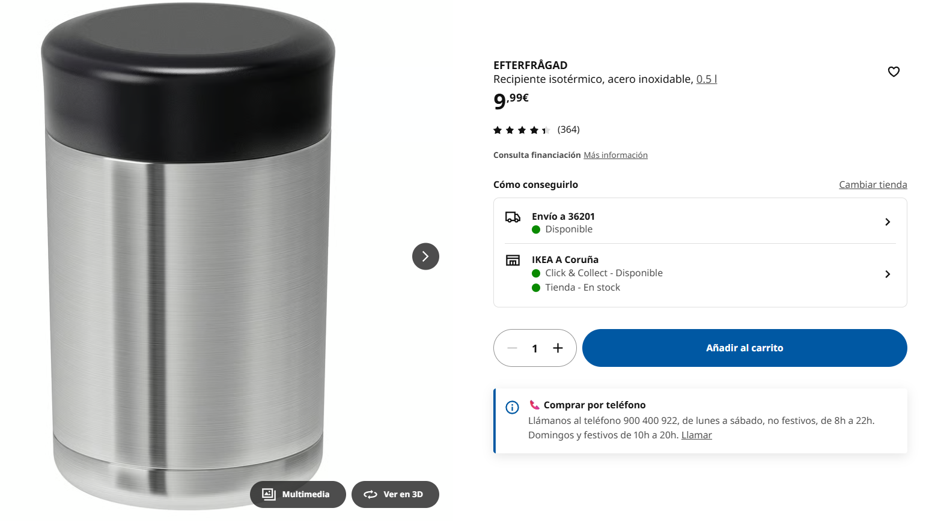Open the star rating reviews
926x529 pixels.
click(x=536, y=130)
